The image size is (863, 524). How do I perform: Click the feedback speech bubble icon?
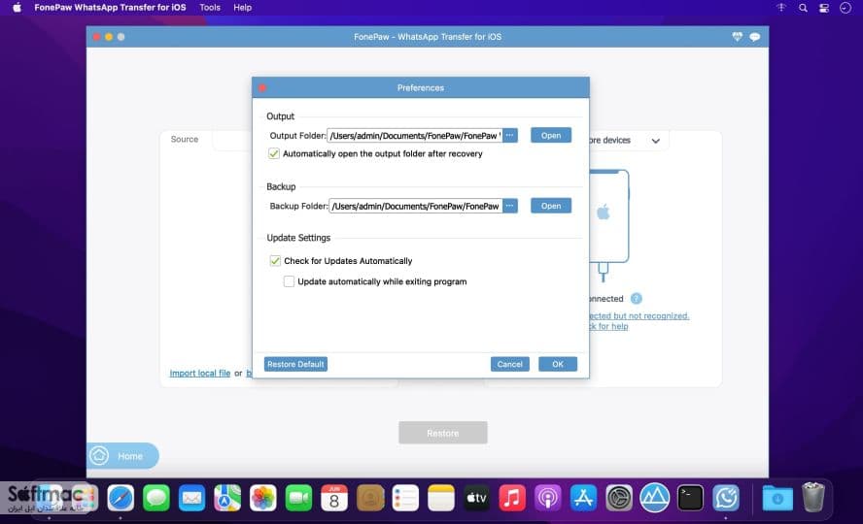[754, 37]
